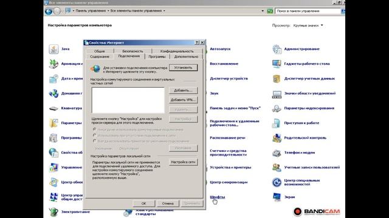Open the Windows Update (Центр обновления) icon

[53, 182]
